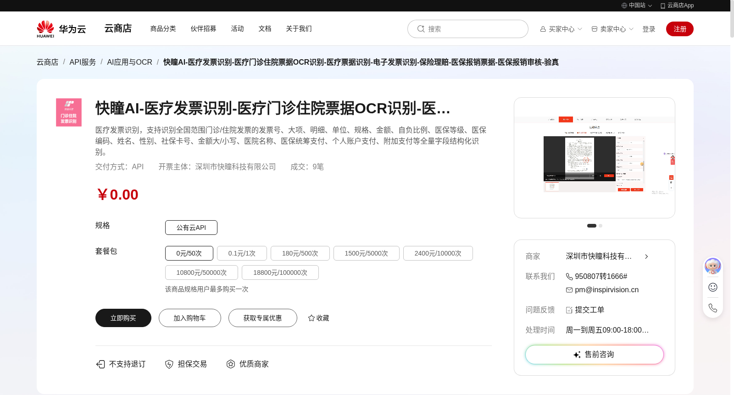The width and height of the screenshot is (734, 395).
Task: Select the second carousel indicator dot
Action: click(x=601, y=226)
